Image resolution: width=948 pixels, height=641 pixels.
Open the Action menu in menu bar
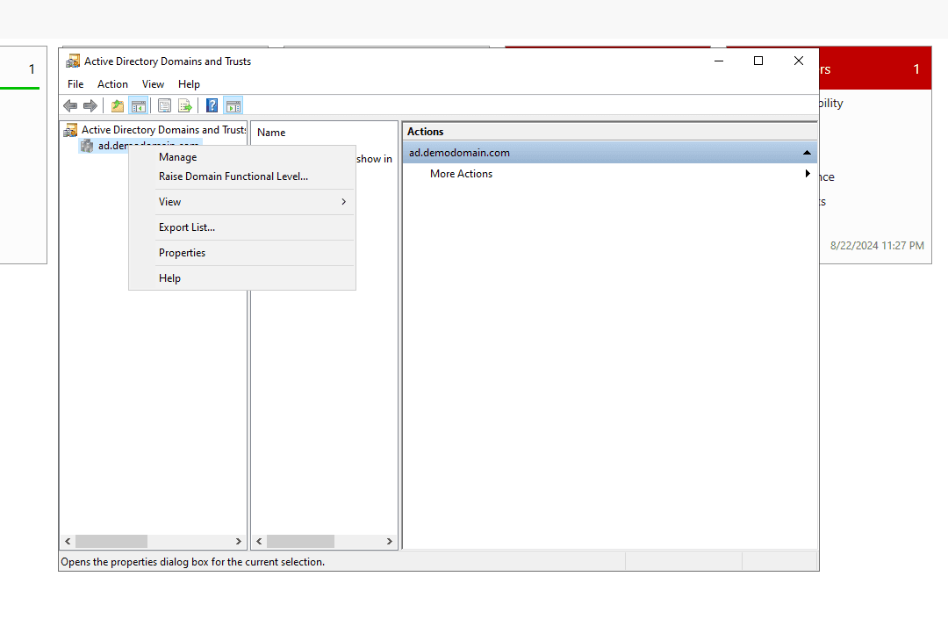[112, 84]
